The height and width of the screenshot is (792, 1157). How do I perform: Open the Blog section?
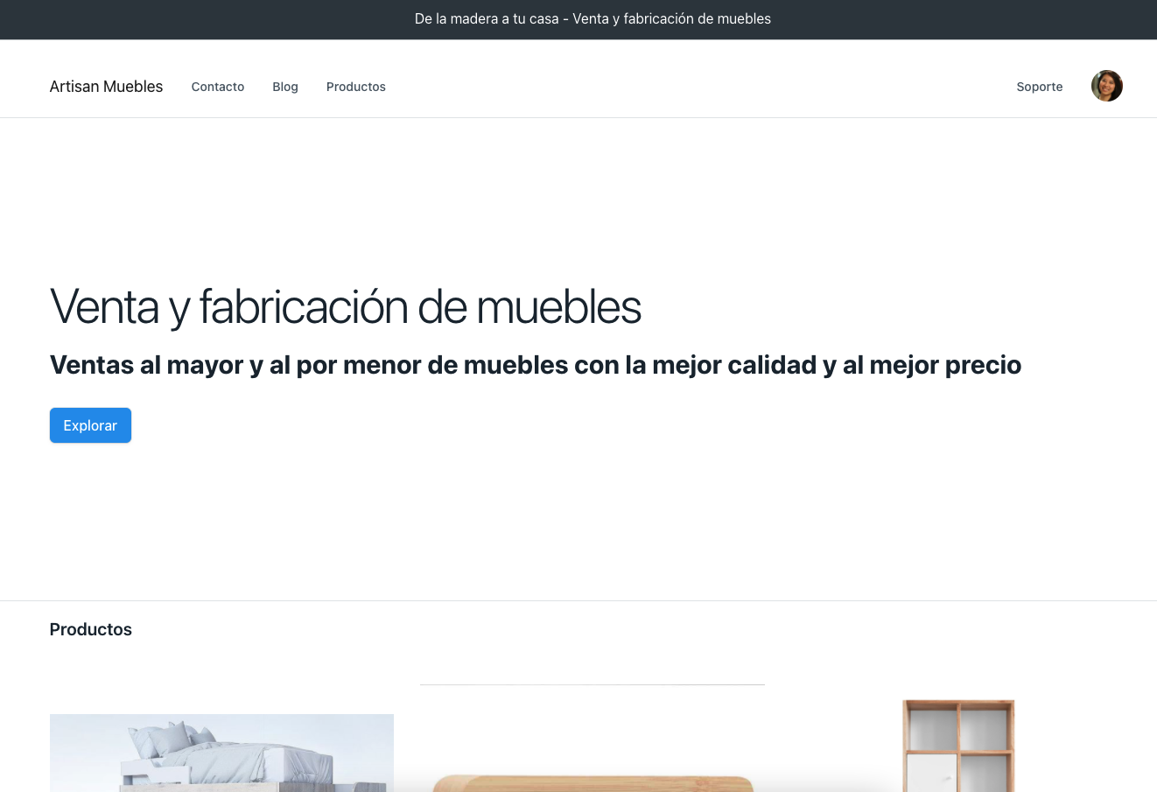pos(284,87)
